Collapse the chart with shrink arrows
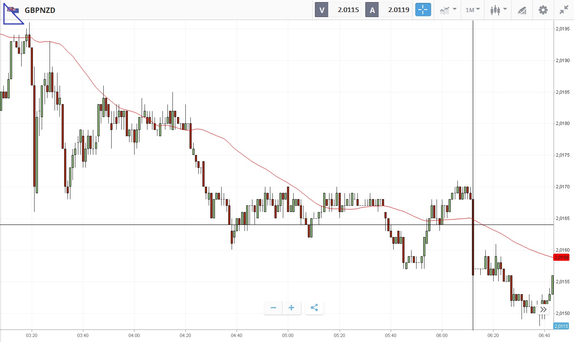Viewport: 574px width, 342px height. 564,10
